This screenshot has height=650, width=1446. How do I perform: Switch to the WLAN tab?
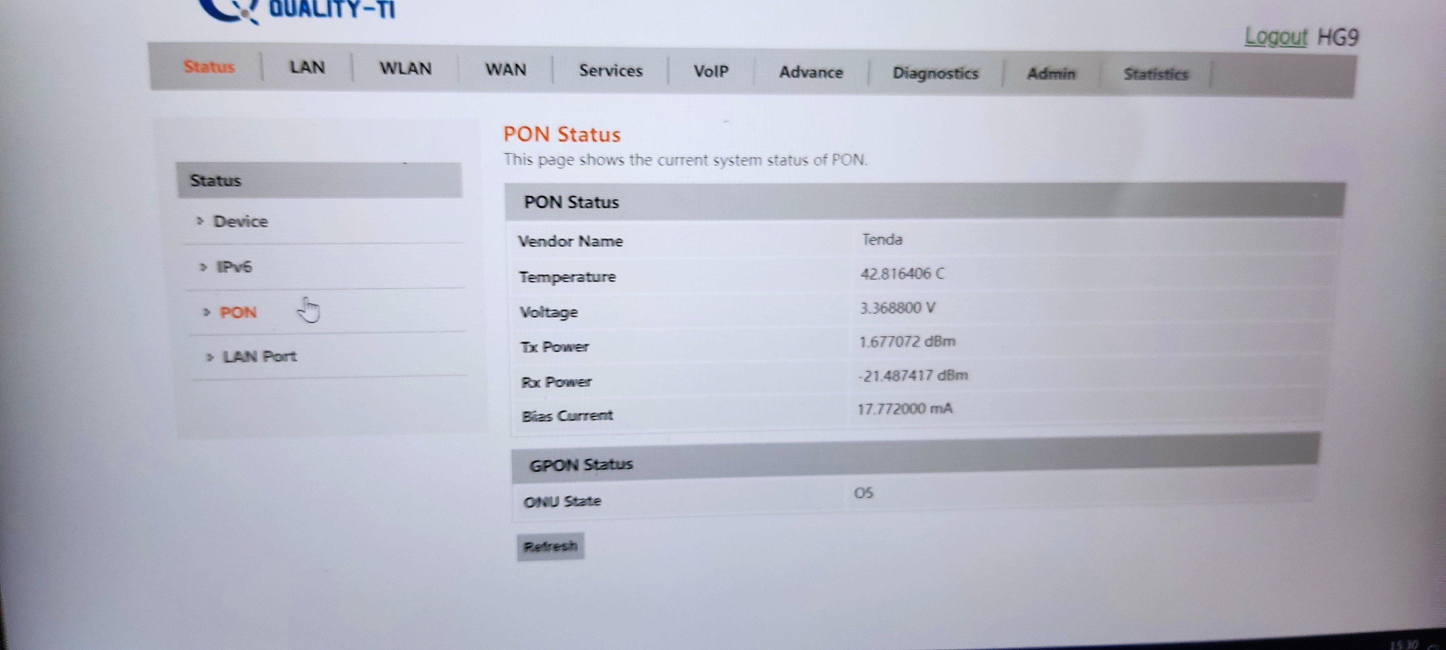click(405, 68)
